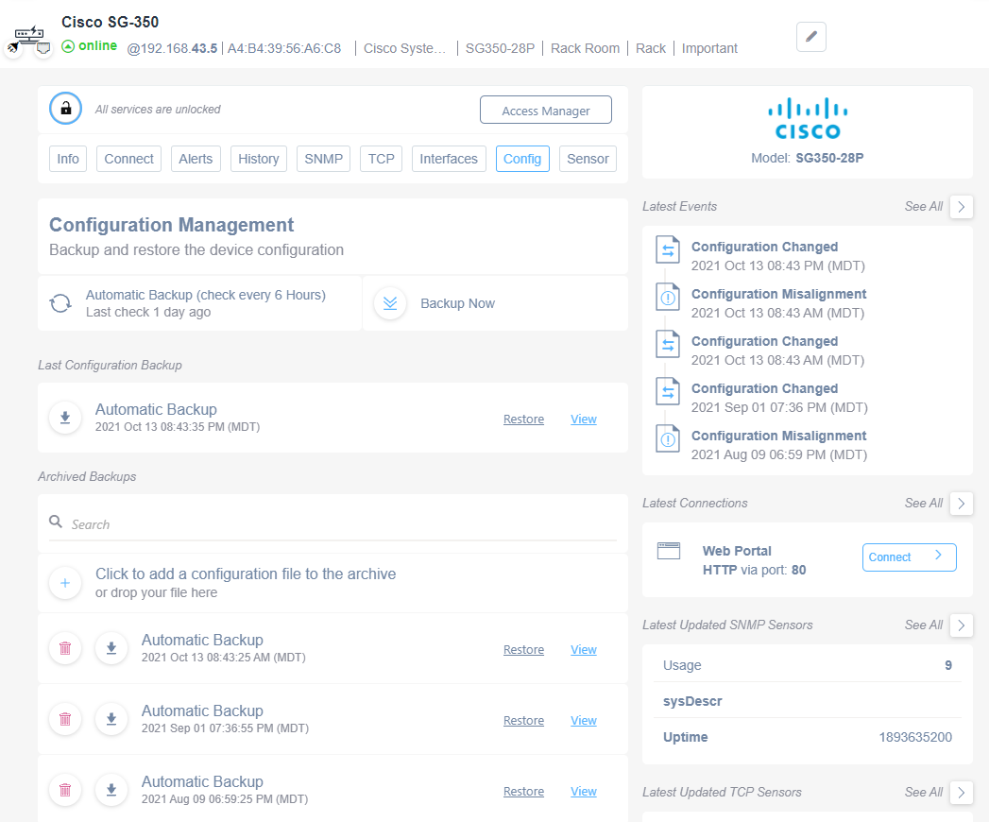Image resolution: width=989 pixels, height=822 pixels.
Task: Delete the archived backup dated Oct 13 08:43:25 AM
Action: click(65, 648)
